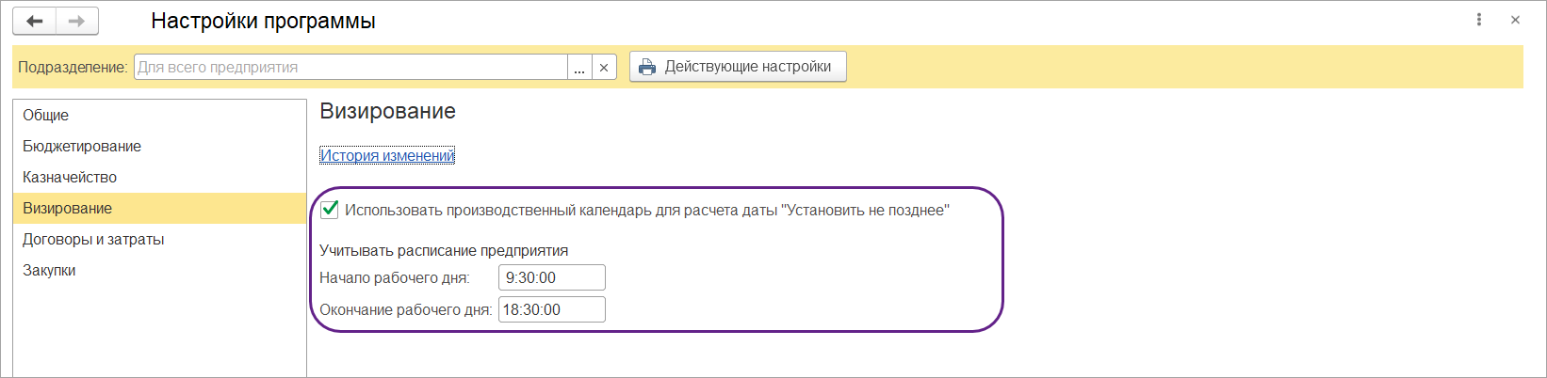The width and height of the screenshot is (1547, 378).
Task: Click the Настройки программы window title
Action: click(x=263, y=21)
